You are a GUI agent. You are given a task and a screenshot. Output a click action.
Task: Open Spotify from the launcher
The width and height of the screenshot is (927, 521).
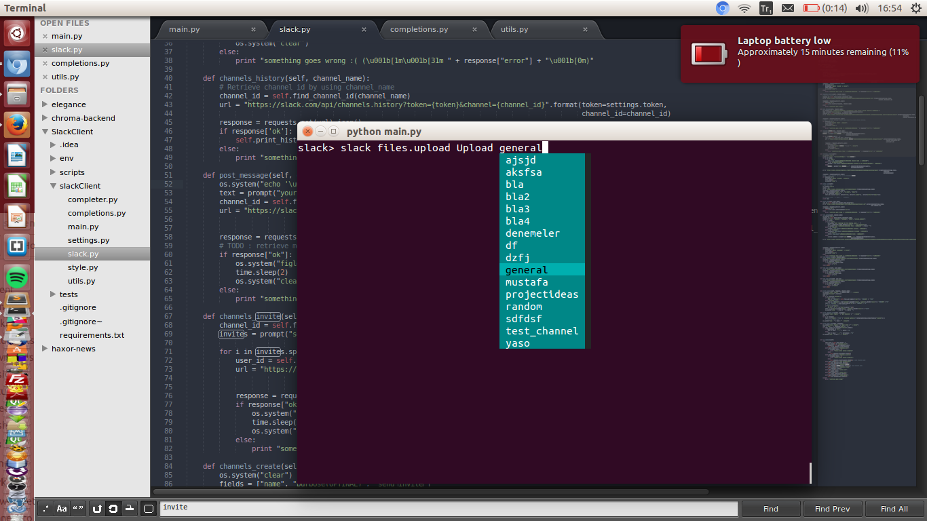(x=17, y=277)
